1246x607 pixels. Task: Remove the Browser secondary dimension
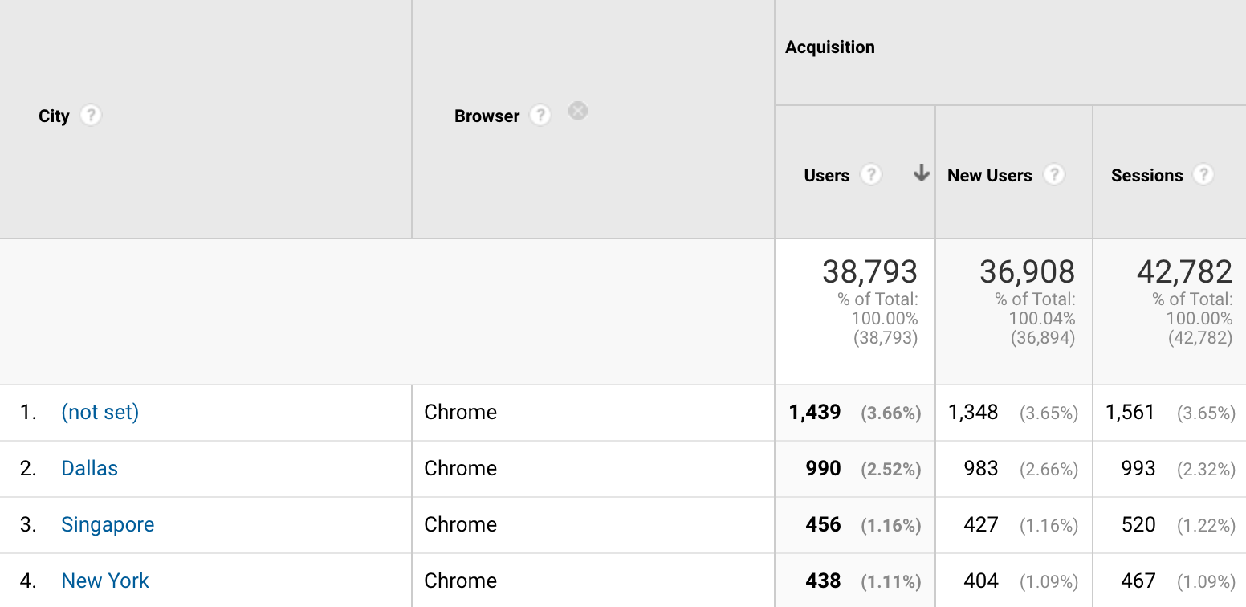[x=578, y=112]
